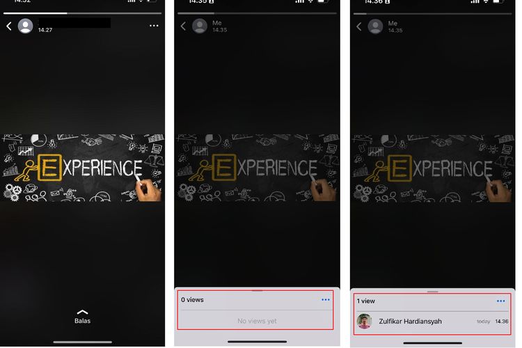Tap the 'No views yet' text
The height and width of the screenshot is (348, 522).
click(257, 321)
